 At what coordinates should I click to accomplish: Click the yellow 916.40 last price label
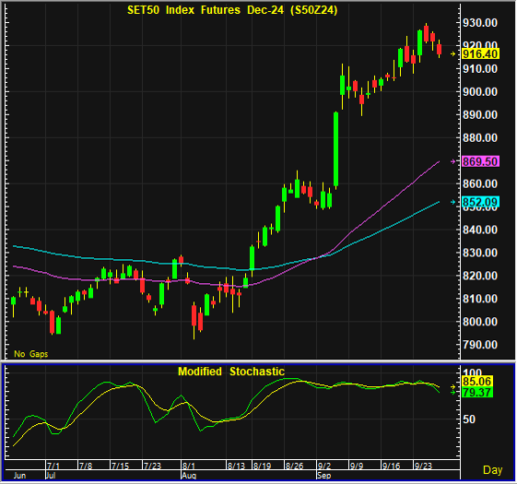[x=480, y=53]
